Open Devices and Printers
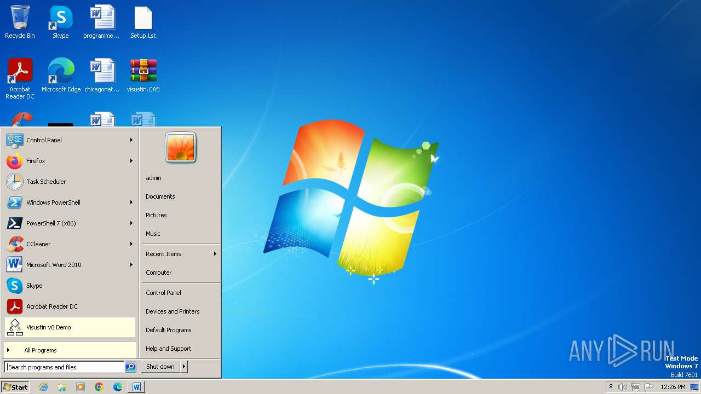The width and height of the screenshot is (701, 394). (x=181, y=311)
